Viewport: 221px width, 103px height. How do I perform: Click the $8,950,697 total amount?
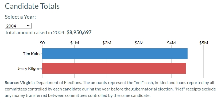[79, 32]
